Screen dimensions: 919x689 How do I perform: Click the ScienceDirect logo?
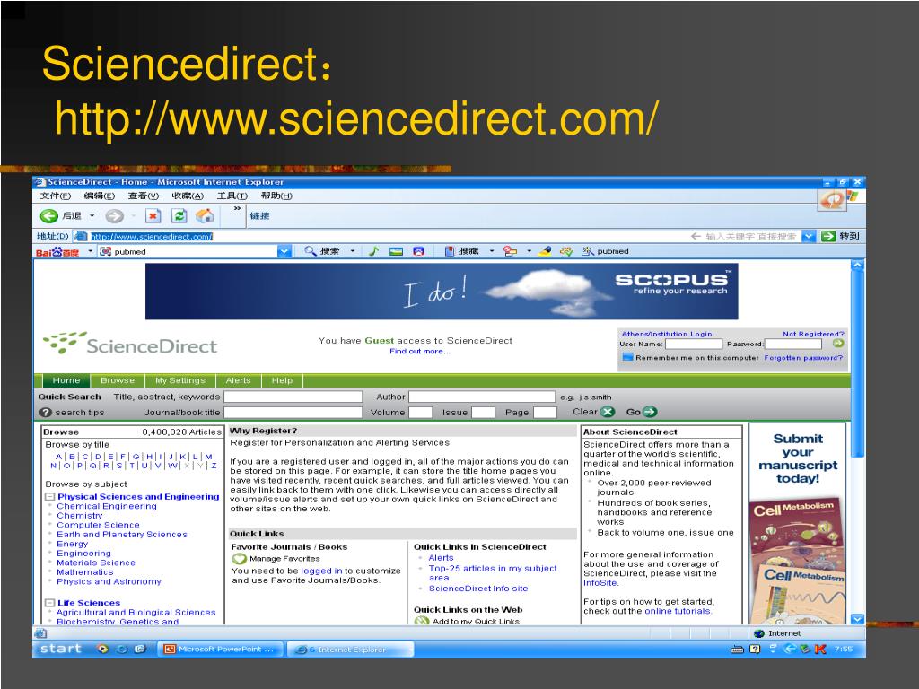[130, 344]
